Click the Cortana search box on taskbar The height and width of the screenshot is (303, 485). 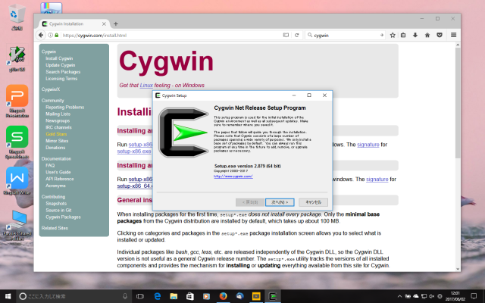coord(74,296)
